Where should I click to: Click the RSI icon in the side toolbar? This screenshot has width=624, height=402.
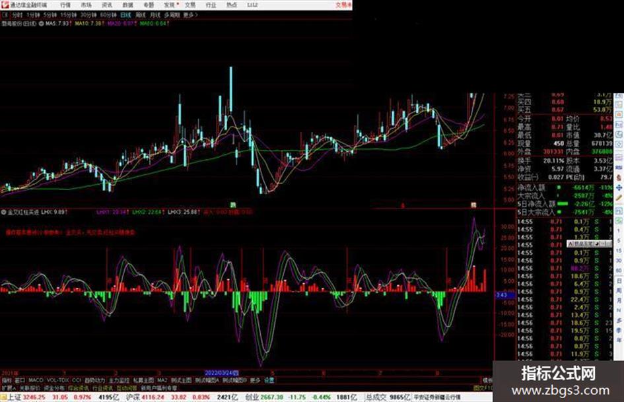619,168
